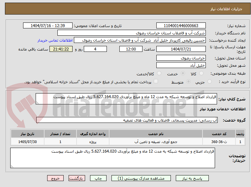This screenshot has width=251, height=187.
Task: Click need date cell 1405/07/30
Action: 27,142
